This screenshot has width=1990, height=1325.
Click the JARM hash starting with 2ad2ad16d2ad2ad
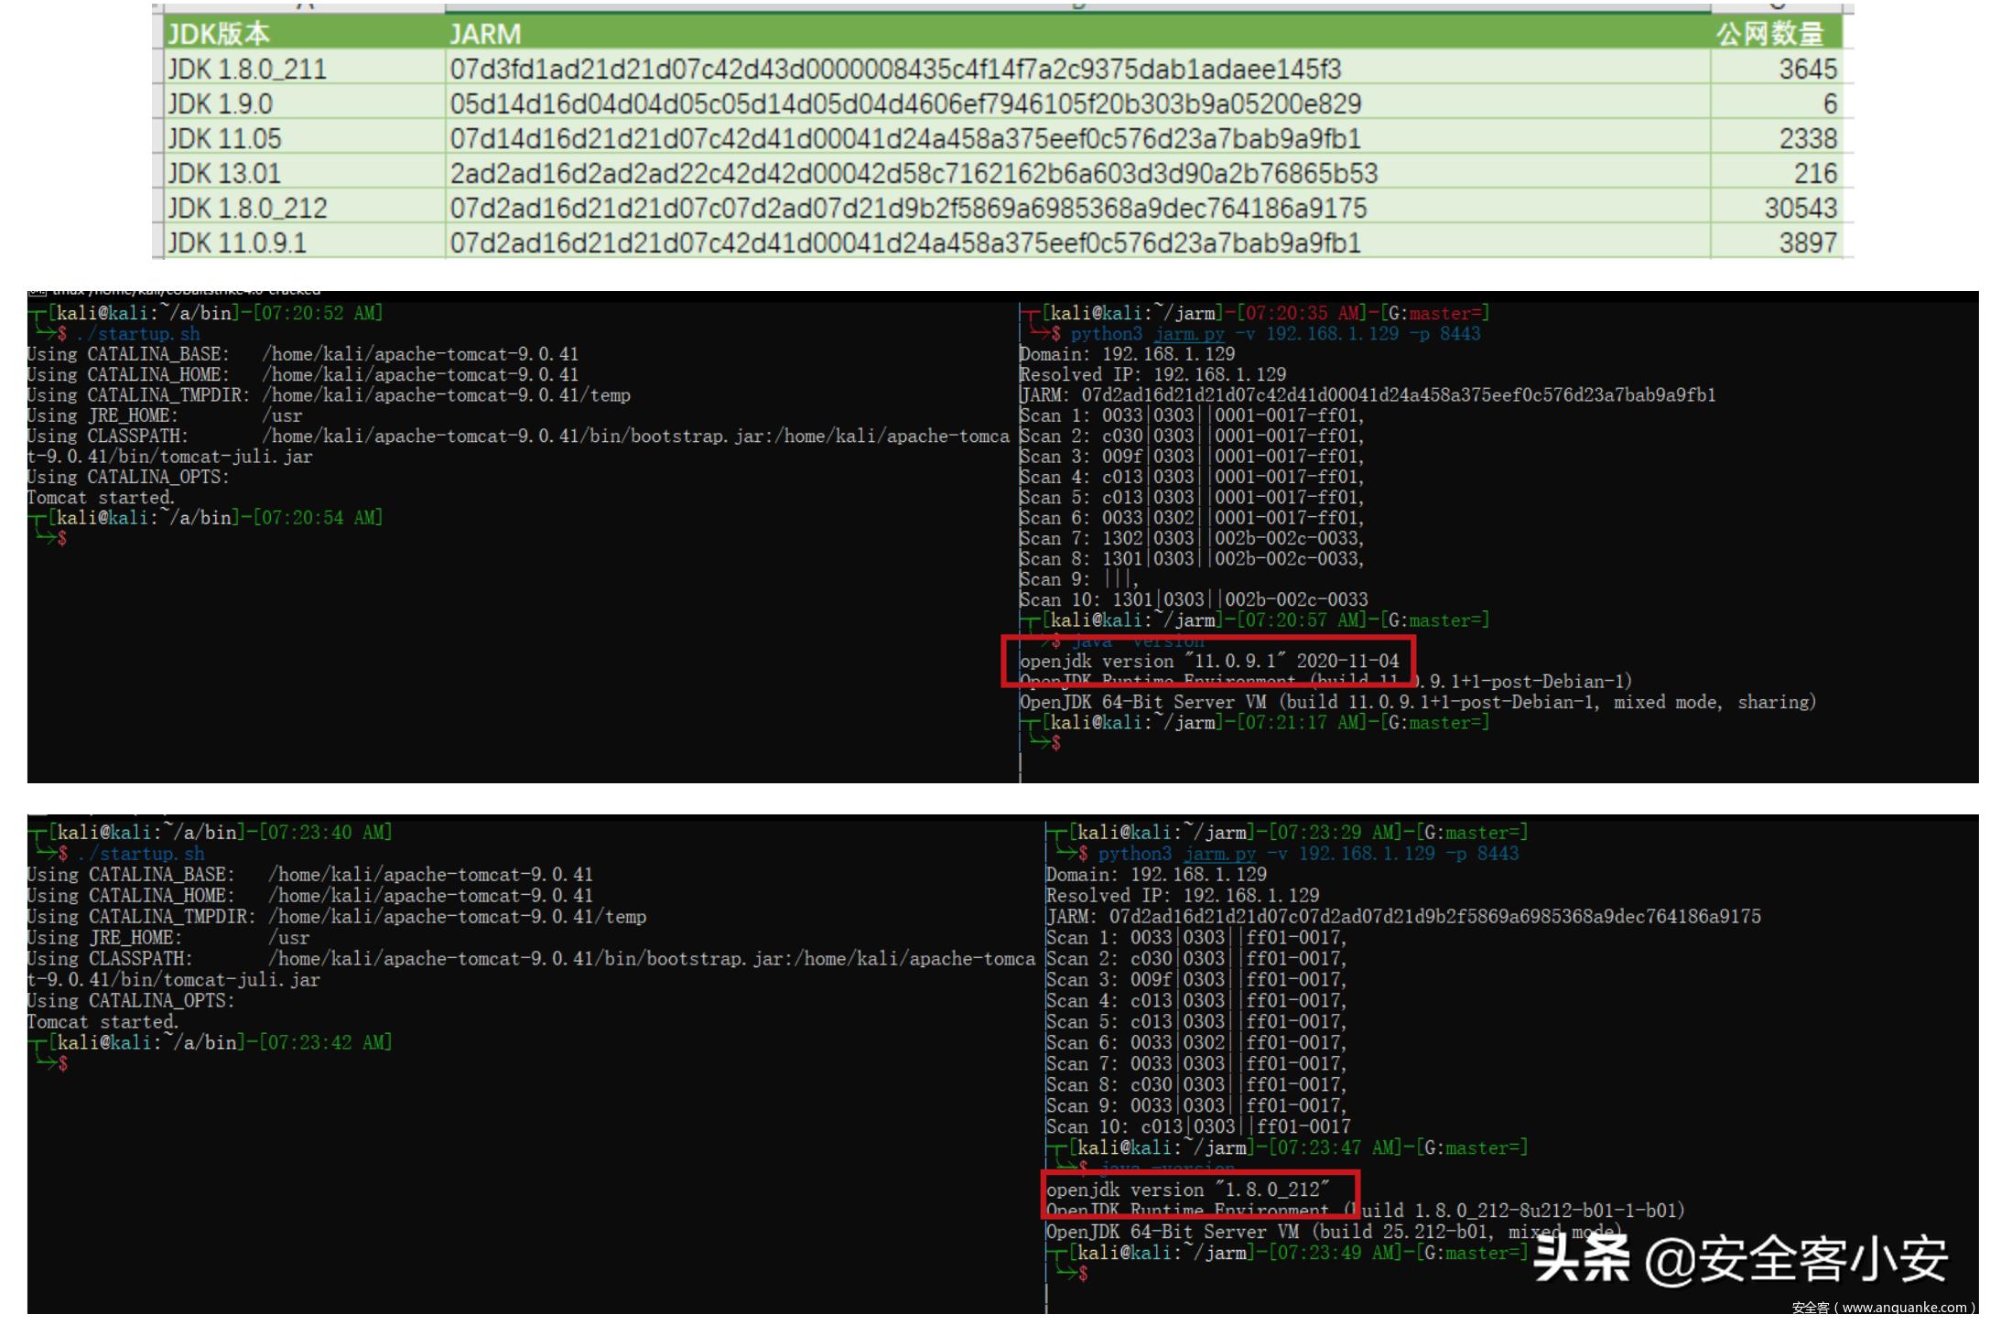pyautogui.click(x=913, y=173)
